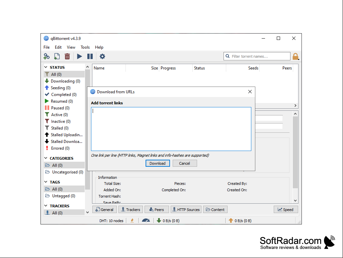Image resolution: width=343 pixels, height=258 pixels.
Task: Select the Stalled Uploading status filter
Action: pyautogui.click(x=64, y=135)
